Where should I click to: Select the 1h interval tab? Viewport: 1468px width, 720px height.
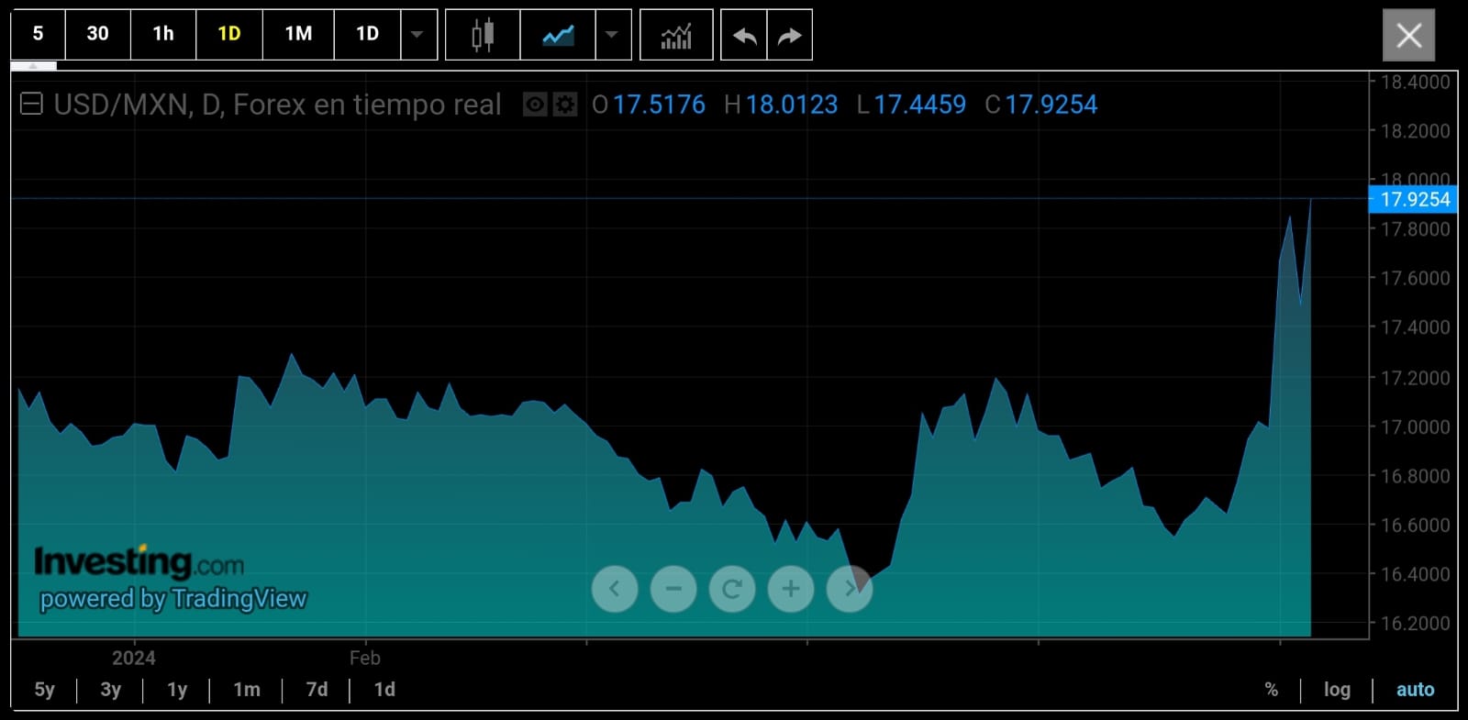coord(163,35)
